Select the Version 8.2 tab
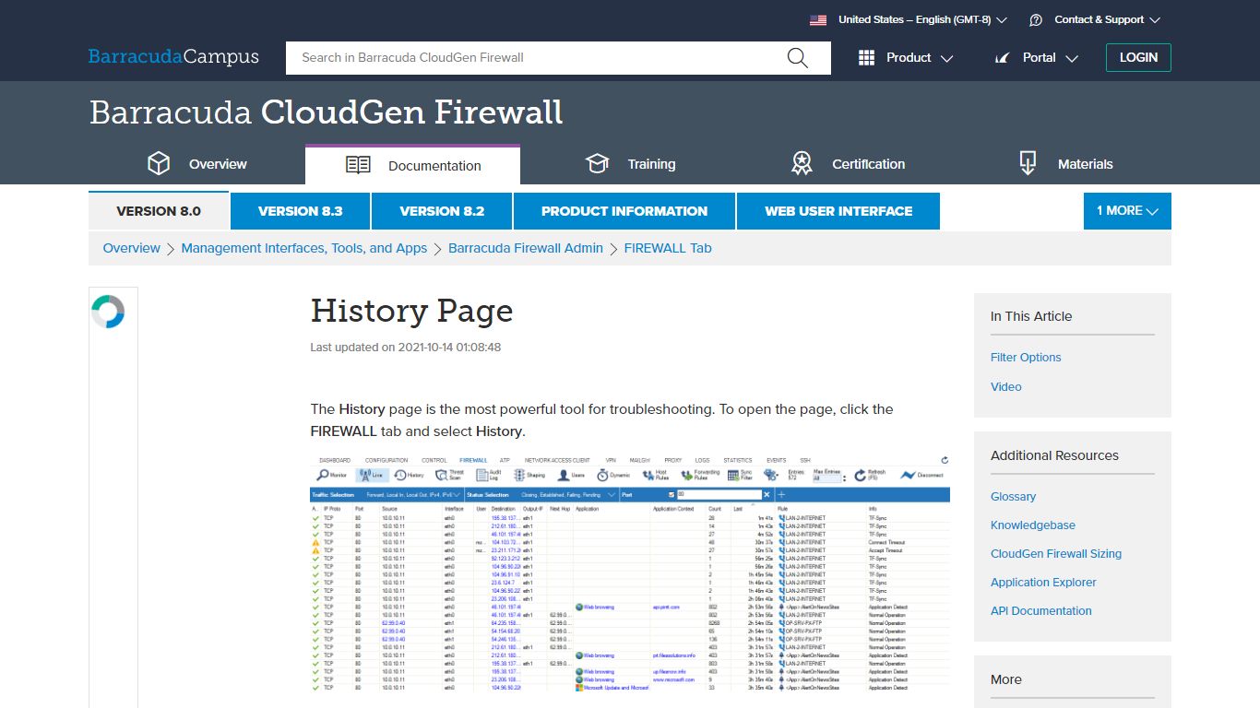 click(x=442, y=211)
